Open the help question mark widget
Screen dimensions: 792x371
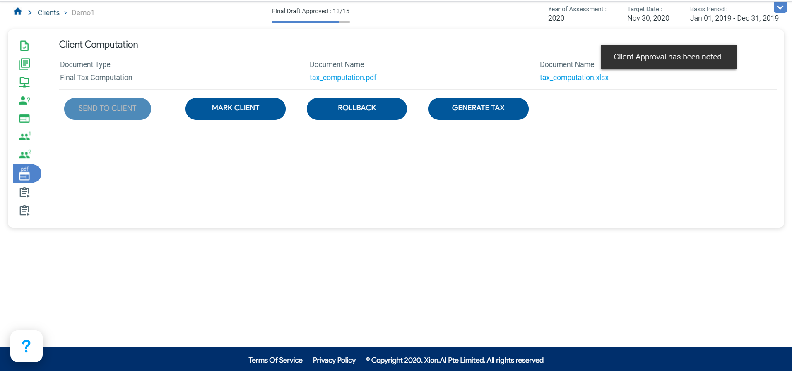[x=26, y=346]
